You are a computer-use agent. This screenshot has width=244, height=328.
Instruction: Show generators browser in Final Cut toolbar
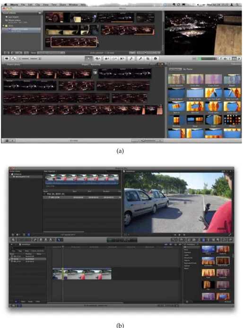[213, 240]
